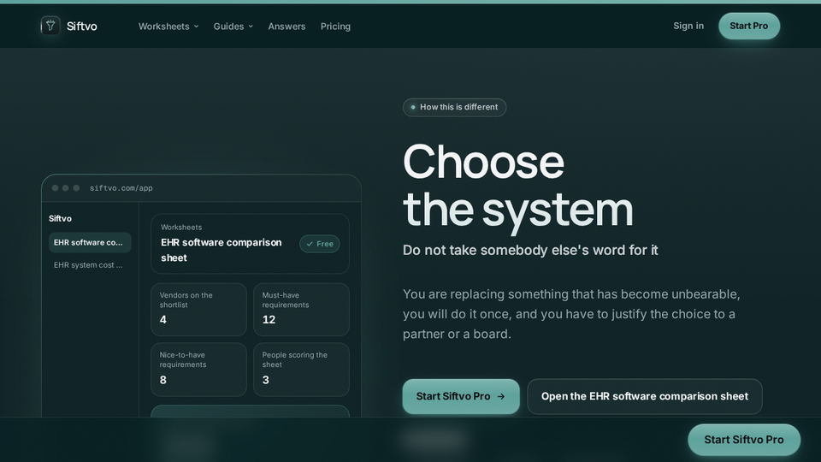The image size is (821, 462).
Task: Click the People scoring the sheet card
Action: point(301,370)
